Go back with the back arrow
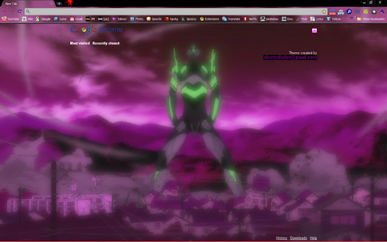The image size is (387, 242). click(x=5, y=11)
